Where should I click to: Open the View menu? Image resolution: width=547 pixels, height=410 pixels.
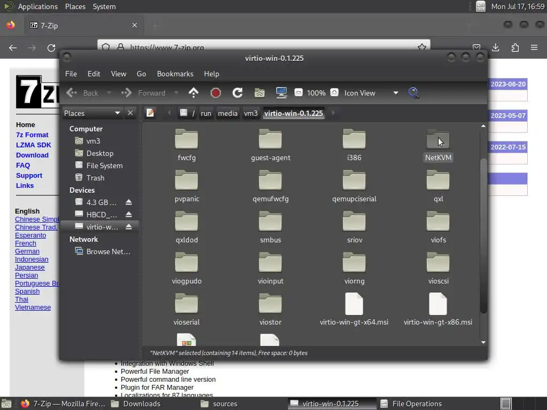[x=119, y=74]
